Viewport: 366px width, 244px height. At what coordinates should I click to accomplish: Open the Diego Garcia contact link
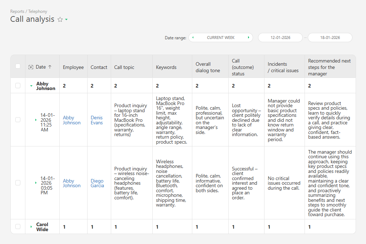(x=97, y=183)
